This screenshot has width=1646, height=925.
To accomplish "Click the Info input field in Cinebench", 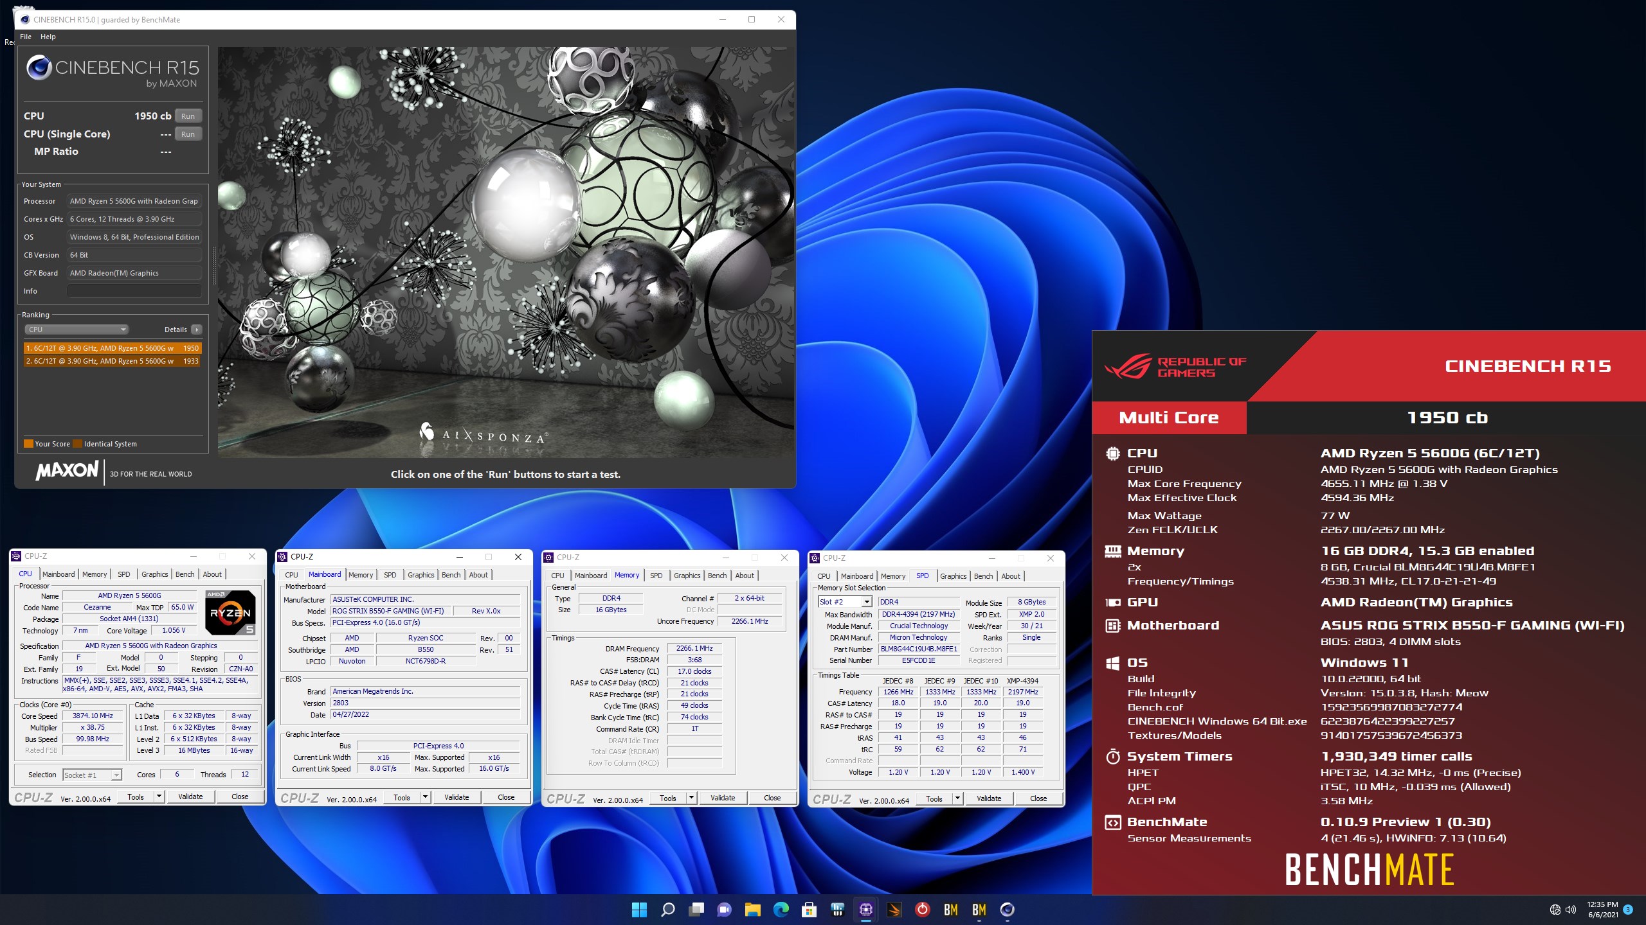I will (134, 291).
